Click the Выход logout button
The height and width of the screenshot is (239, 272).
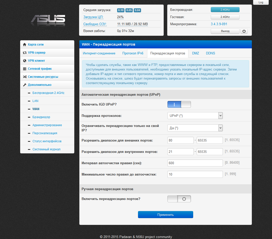(x=225, y=31)
